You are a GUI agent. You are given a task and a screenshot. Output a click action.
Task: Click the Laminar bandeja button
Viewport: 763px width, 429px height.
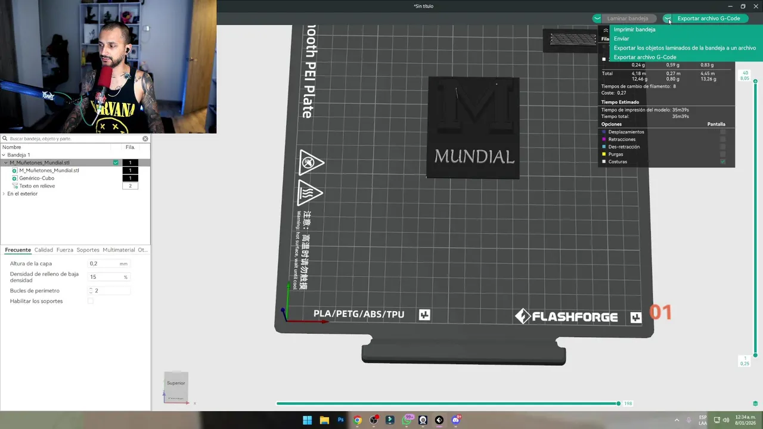click(x=628, y=18)
